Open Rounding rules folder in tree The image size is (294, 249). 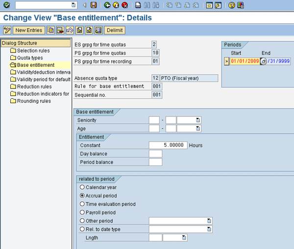point(33,101)
